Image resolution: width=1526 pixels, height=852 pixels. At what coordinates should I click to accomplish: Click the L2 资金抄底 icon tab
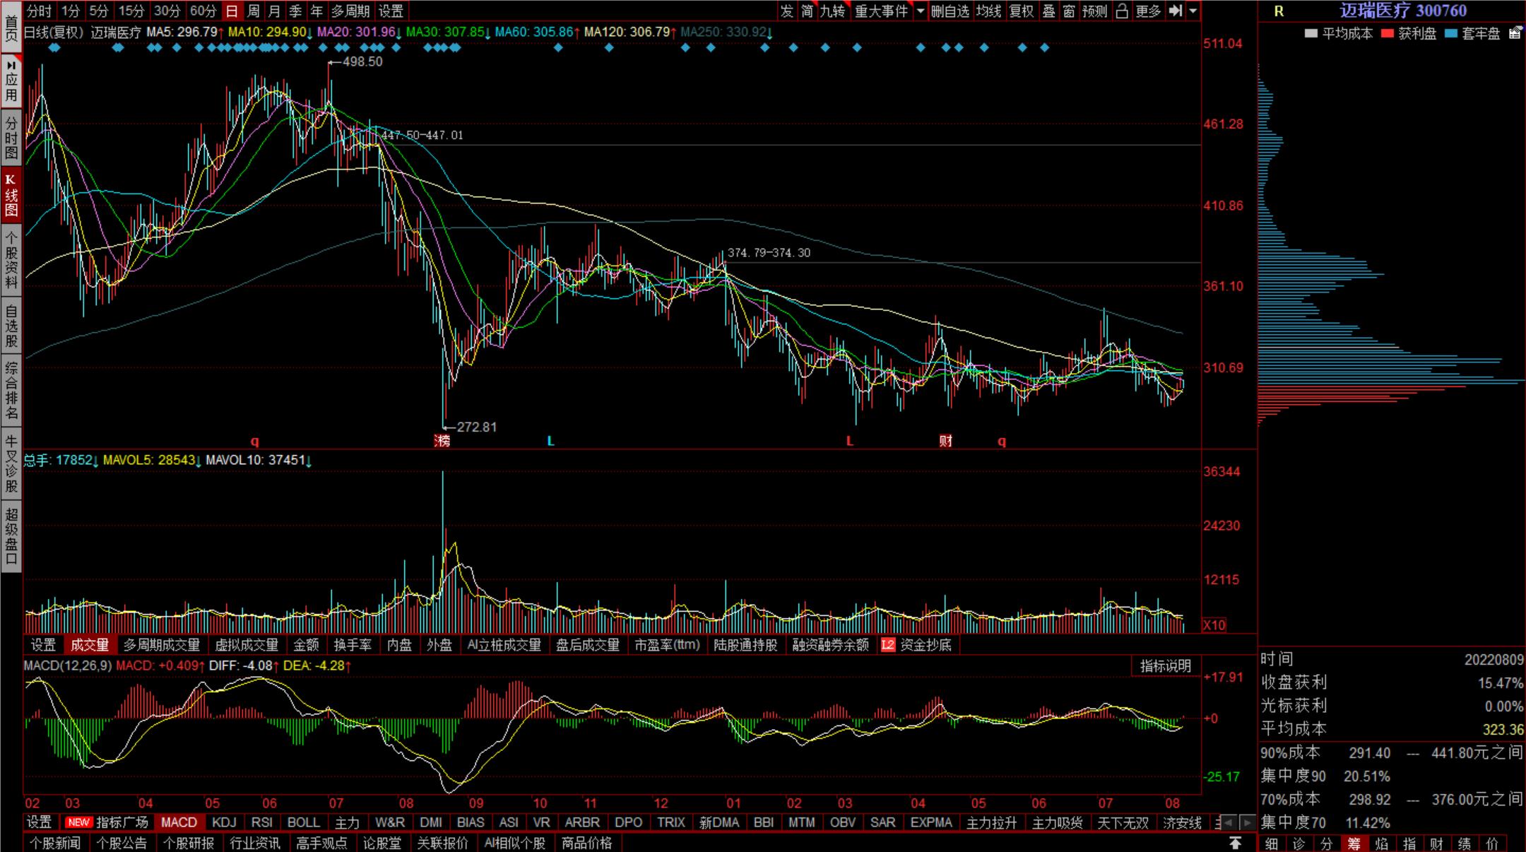click(x=916, y=645)
